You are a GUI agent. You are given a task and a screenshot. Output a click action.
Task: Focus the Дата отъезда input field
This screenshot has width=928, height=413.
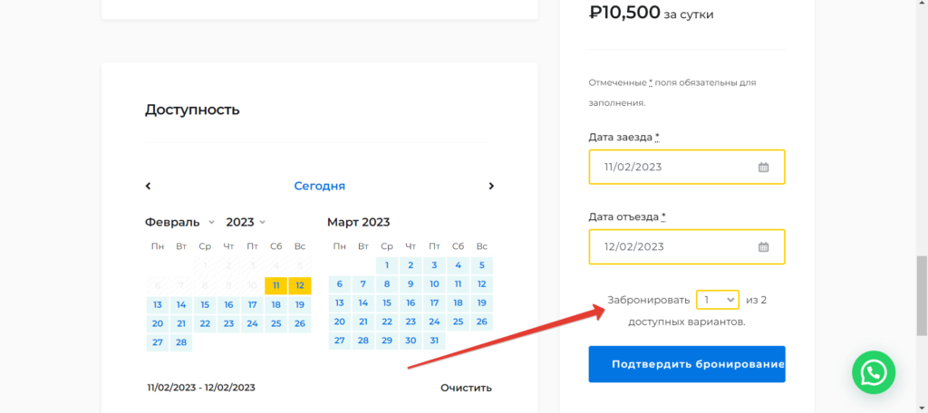coord(687,246)
